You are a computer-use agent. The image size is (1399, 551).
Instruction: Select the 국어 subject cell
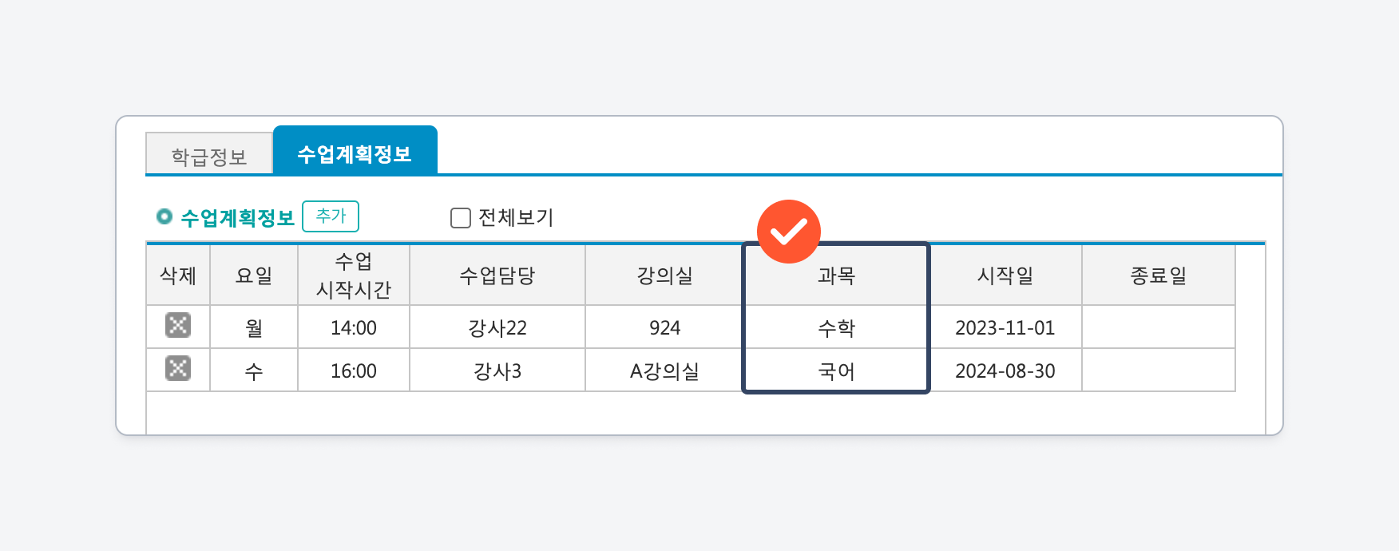point(836,371)
